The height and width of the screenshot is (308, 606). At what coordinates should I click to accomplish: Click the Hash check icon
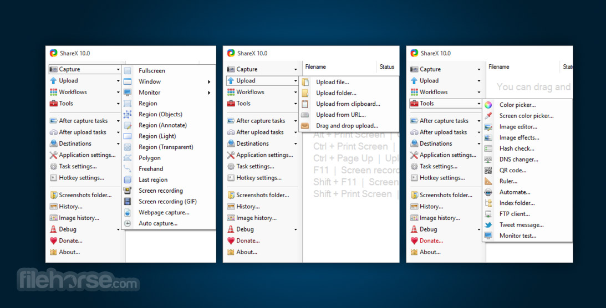click(488, 148)
